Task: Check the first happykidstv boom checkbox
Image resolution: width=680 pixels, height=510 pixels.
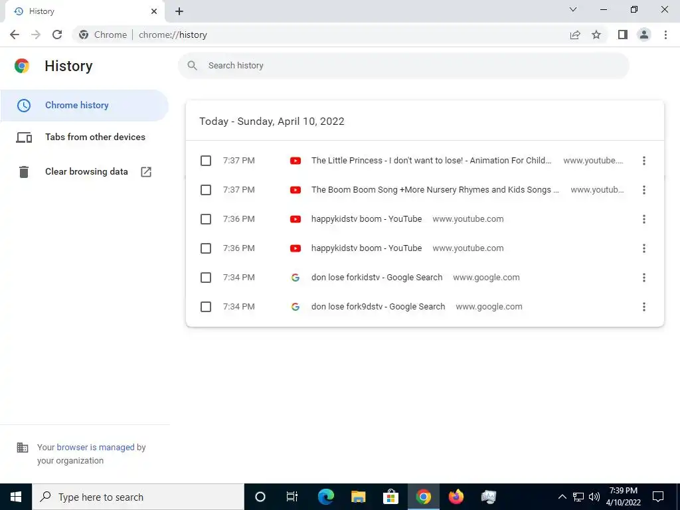Action: coord(206,219)
